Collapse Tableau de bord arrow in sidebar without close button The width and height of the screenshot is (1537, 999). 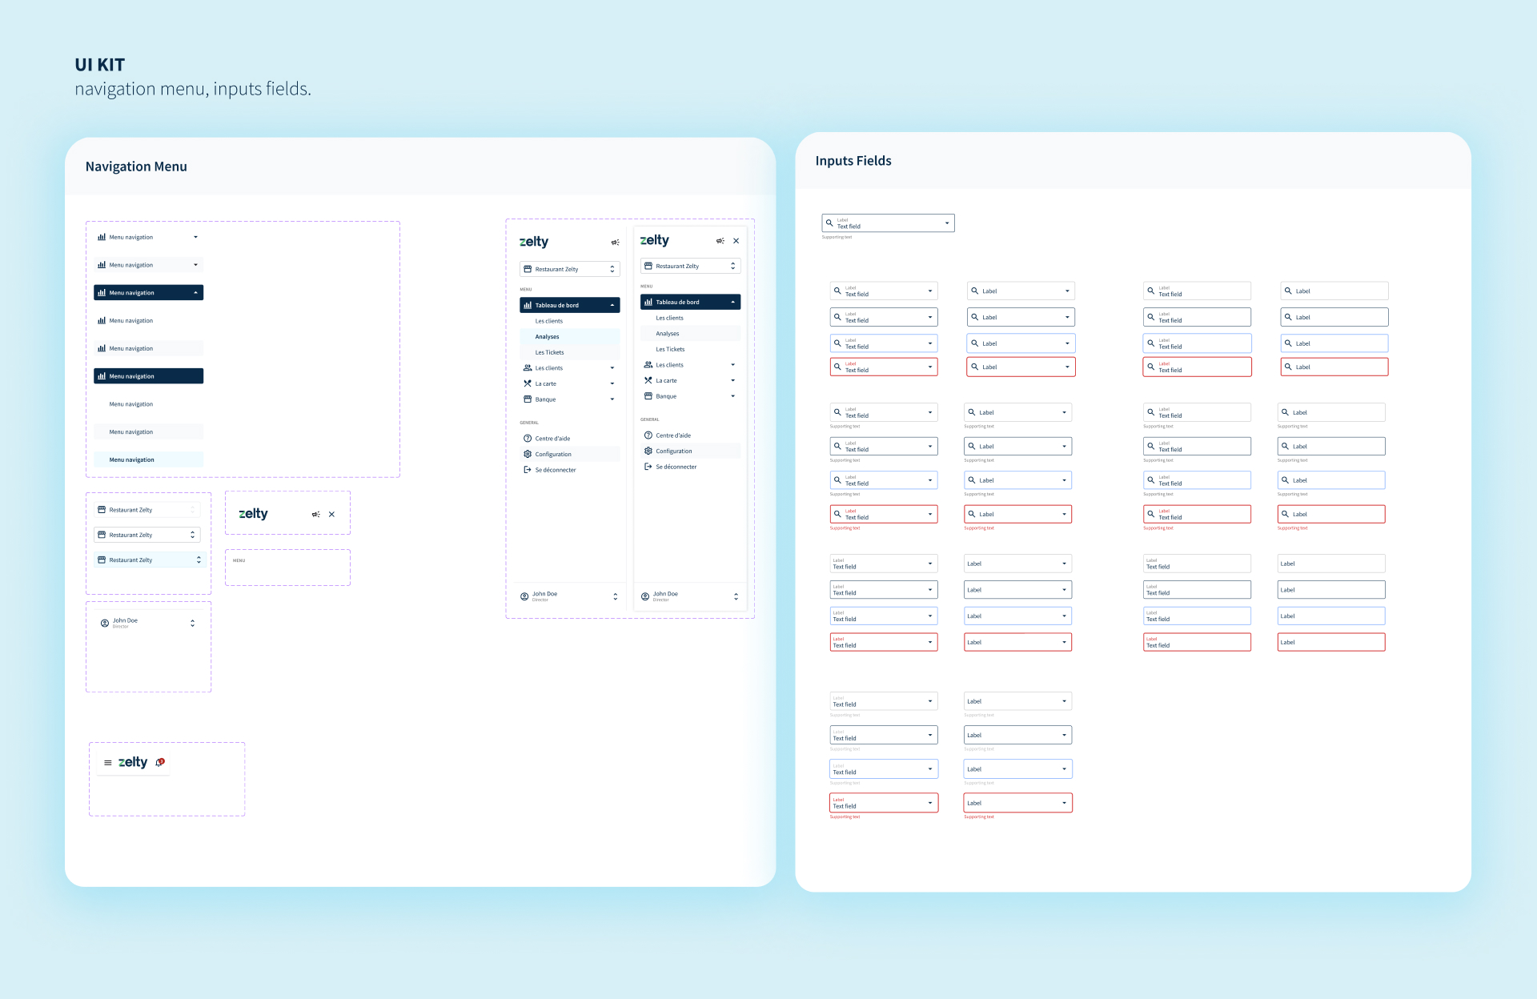click(612, 305)
